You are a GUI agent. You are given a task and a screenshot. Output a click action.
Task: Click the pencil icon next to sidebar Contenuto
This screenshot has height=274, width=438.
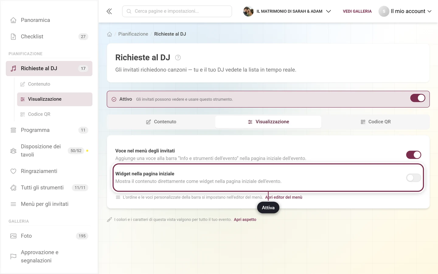pos(23,84)
